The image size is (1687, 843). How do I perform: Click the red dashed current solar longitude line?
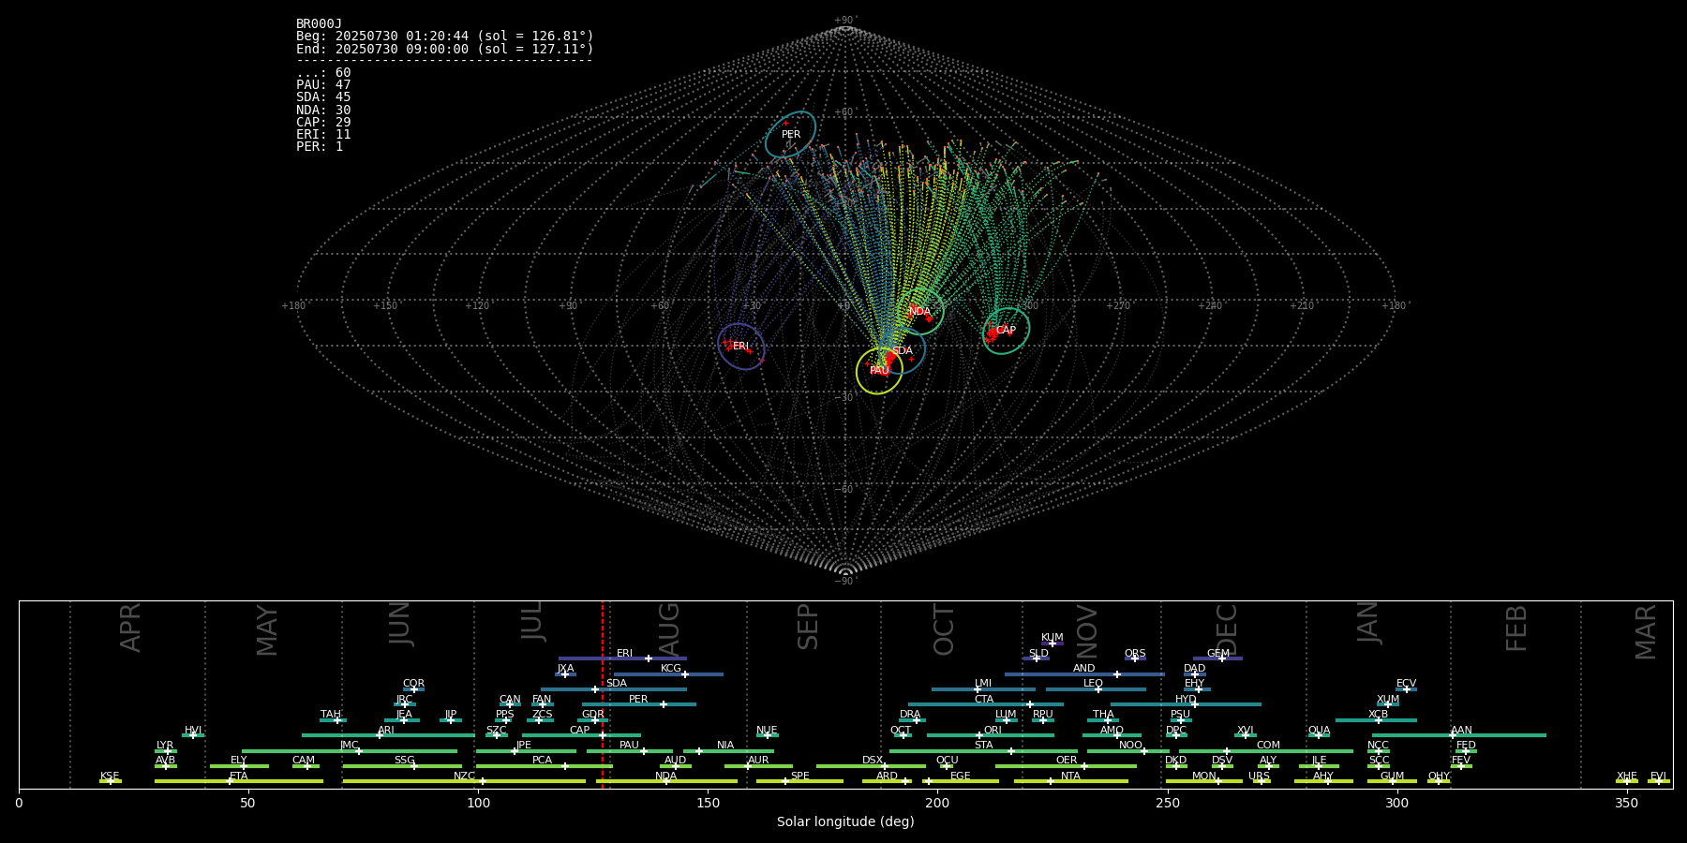603,694
